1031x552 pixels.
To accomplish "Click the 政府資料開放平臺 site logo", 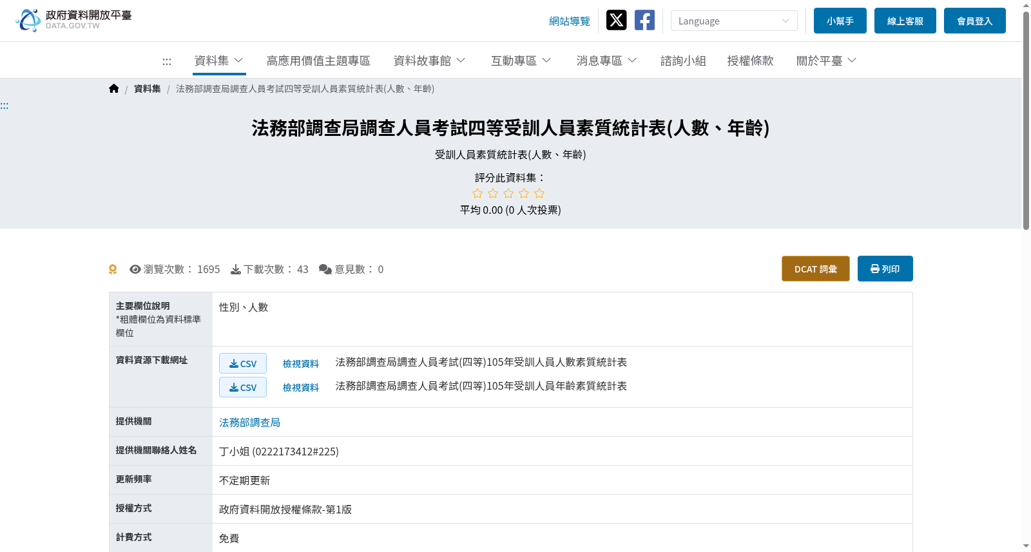I will [73, 20].
